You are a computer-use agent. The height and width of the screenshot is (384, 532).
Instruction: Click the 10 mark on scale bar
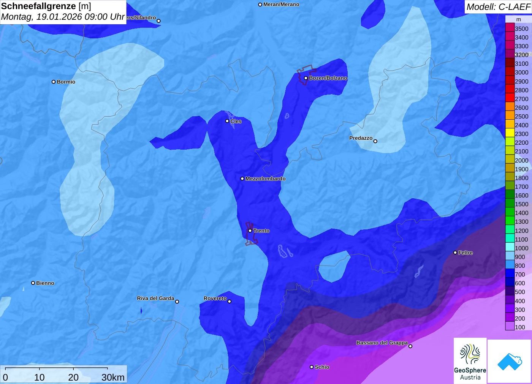tap(40, 377)
